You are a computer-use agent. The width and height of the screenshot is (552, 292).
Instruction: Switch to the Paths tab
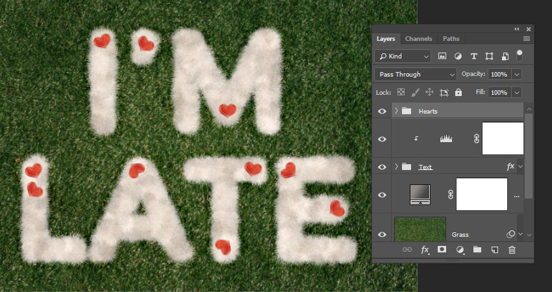(451, 39)
